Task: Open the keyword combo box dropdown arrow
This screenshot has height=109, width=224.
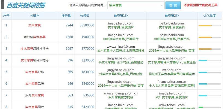Action: coord(161,5)
